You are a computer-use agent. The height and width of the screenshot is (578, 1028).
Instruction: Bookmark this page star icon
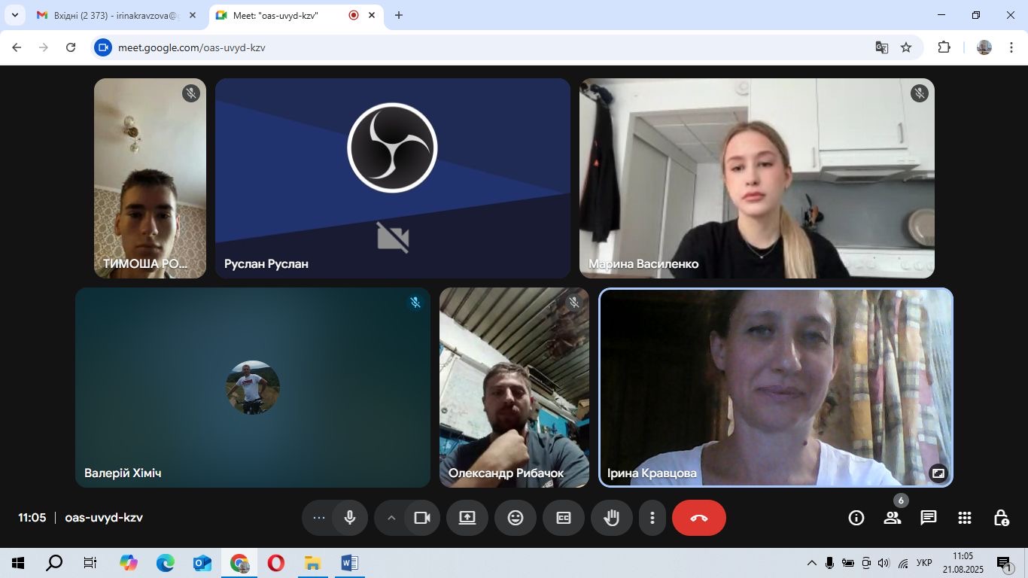coord(906,47)
